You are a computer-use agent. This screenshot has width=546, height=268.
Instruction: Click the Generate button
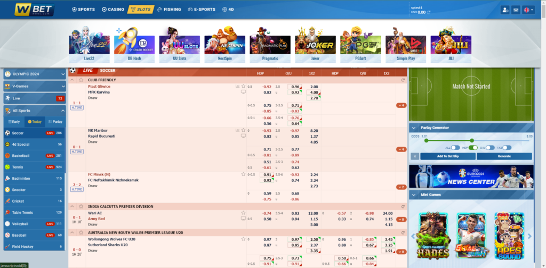pyautogui.click(x=504, y=156)
